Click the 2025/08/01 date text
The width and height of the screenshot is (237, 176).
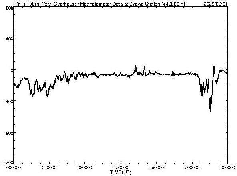(x=215, y=4)
